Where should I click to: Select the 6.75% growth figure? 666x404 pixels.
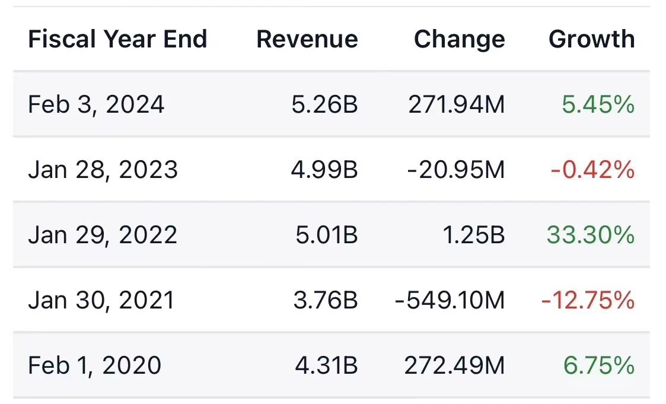(x=599, y=365)
